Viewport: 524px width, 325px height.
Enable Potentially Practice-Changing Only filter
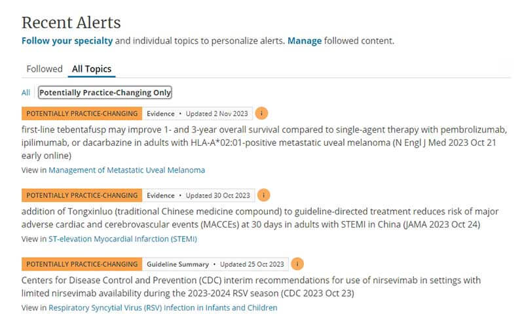105,93
